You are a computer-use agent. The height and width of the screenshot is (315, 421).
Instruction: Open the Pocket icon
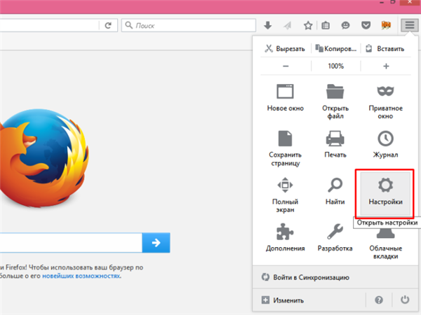coord(366,25)
